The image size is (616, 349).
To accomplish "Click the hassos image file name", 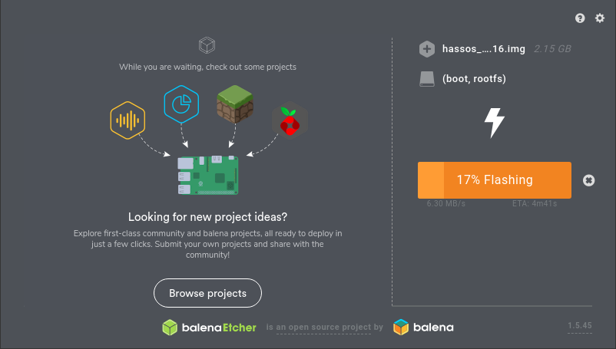I will click(484, 49).
